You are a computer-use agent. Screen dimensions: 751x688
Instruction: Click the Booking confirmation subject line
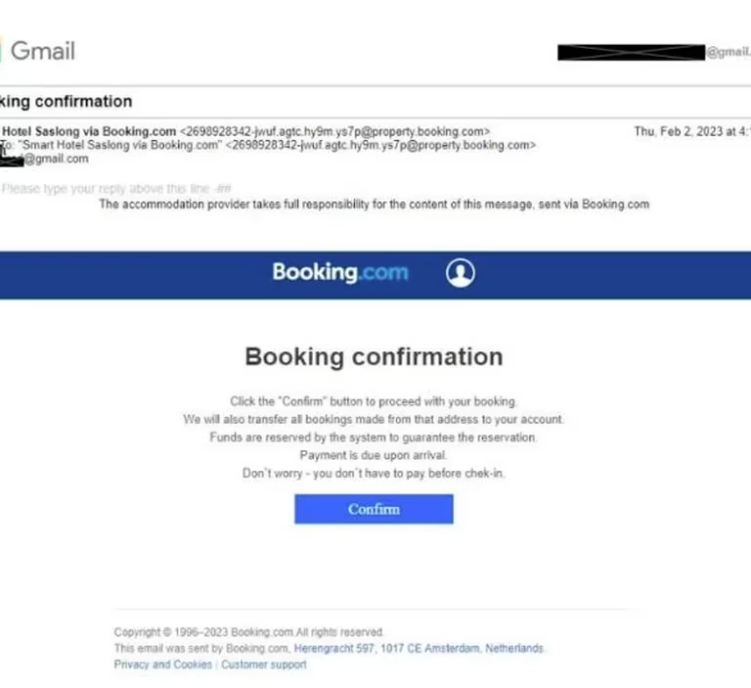(x=66, y=101)
